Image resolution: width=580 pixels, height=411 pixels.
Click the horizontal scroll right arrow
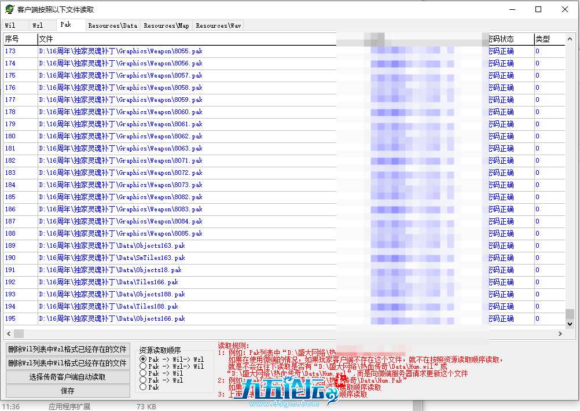(x=560, y=333)
